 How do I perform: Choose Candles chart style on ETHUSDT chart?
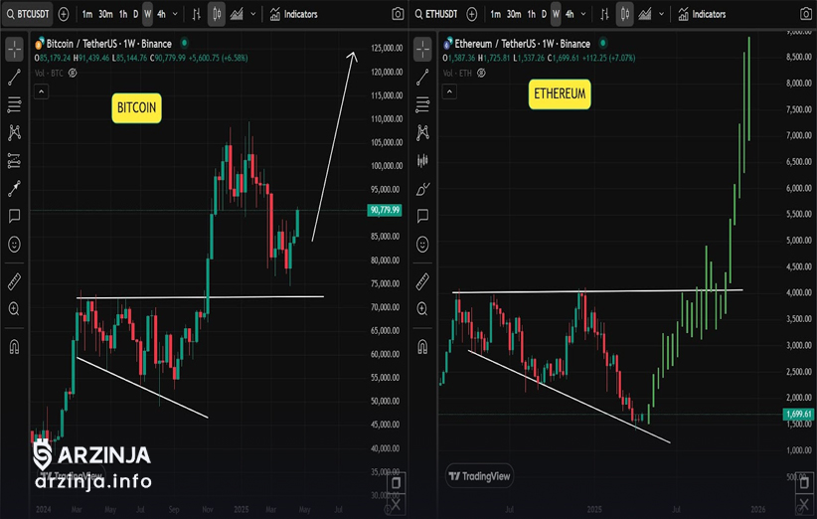pyautogui.click(x=625, y=14)
